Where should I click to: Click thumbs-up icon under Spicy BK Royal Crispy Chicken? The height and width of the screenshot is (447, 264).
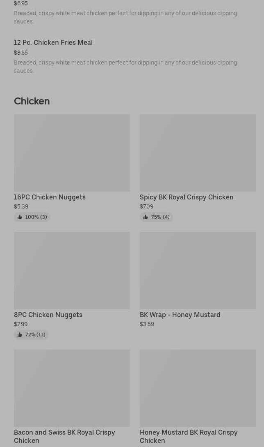pos(146,217)
